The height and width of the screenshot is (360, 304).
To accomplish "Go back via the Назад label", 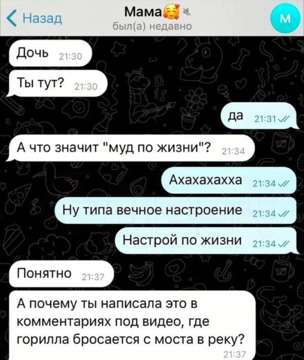I will pos(42,18).
